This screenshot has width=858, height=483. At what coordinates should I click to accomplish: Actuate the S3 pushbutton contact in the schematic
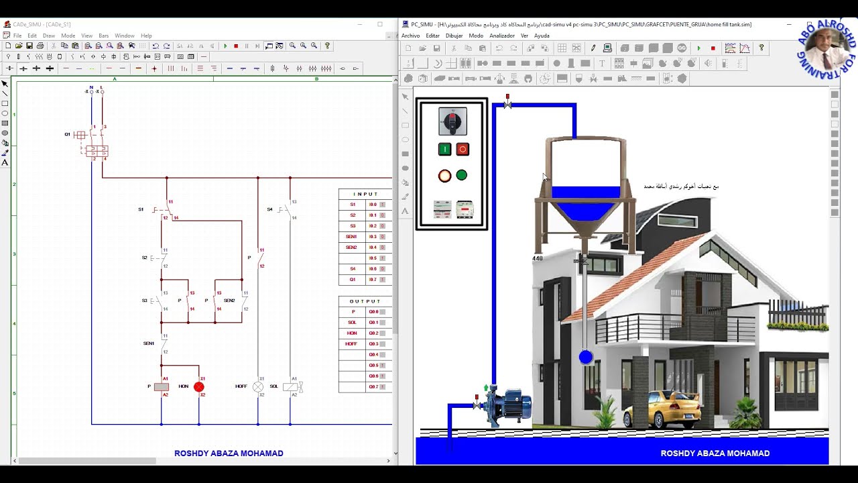point(161,301)
